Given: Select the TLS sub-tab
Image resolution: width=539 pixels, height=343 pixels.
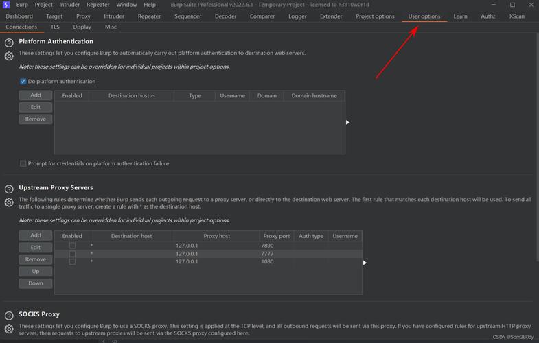Looking at the screenshot, I should 55,27.
